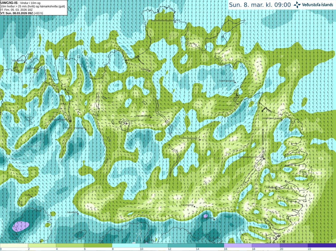Image resolution: width=336 pixels, height=251 pixels.
Task: Click the Mývatn station label
Action: tap(122, 122)
